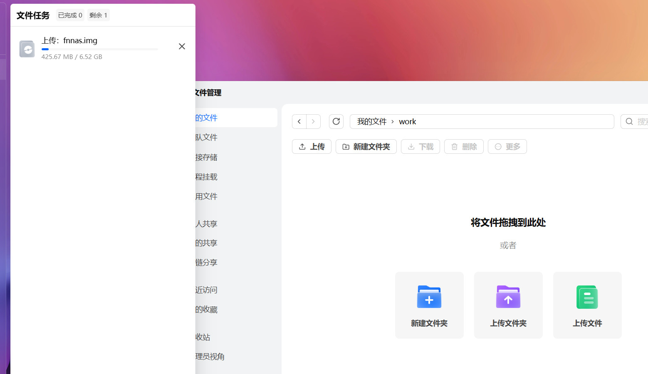Click the 上传 upload toolbar button

(312, 147)
